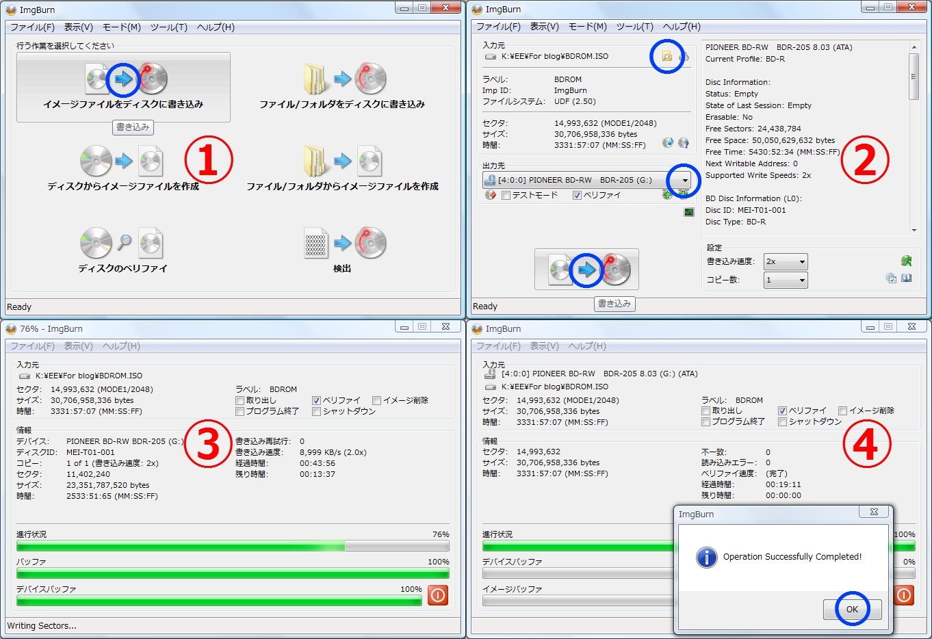Click the music-note disc icon beside time value
Image resolution: width=932 pixels, height=639 pixels.
click(x=668, y=143)
